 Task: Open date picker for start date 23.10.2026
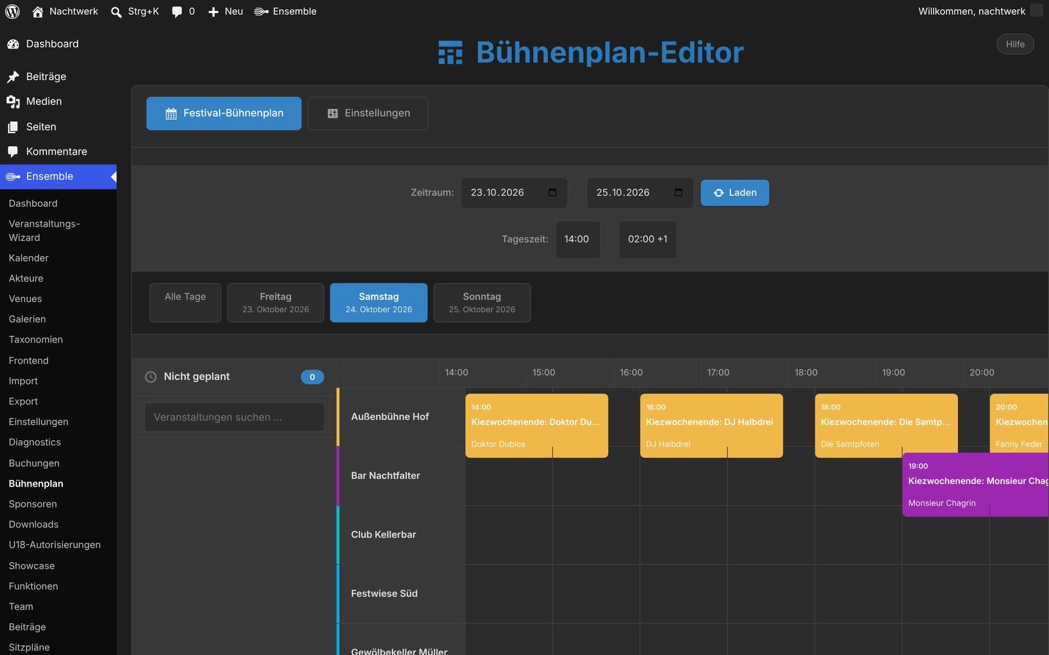pyautogui.click(x=552, y=192)
